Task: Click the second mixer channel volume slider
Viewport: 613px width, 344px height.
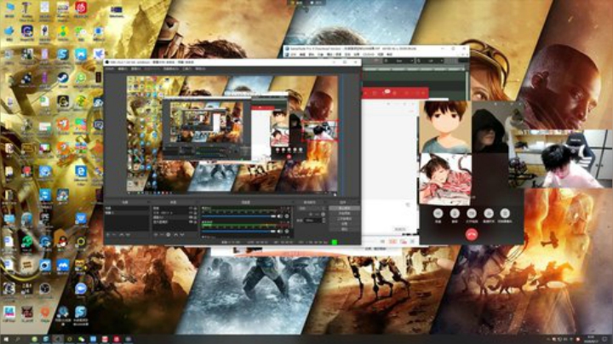Action: [x=238, y=231]
